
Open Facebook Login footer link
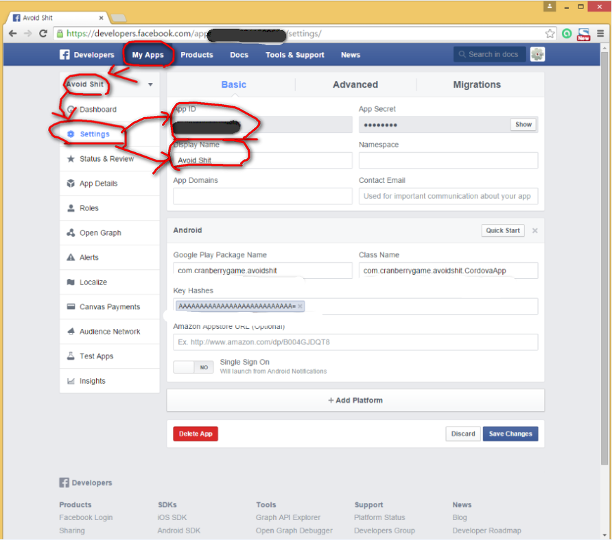point(86,517)
